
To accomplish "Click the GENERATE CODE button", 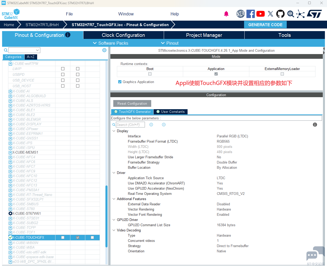I will 265,25.
